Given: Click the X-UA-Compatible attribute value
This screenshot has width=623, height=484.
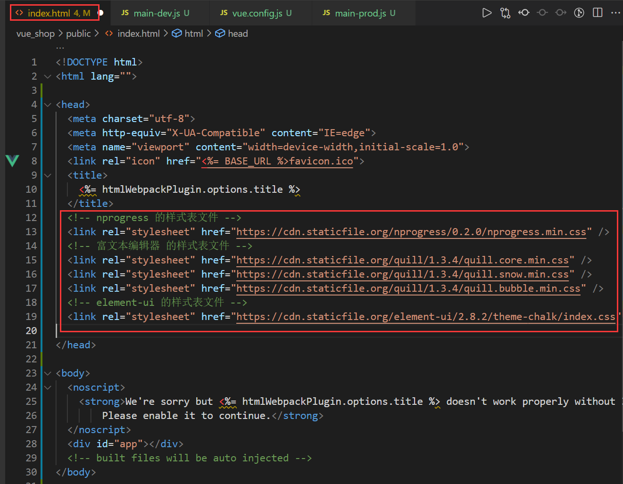Looking at the screenshot, I should [x=216, y=133].
